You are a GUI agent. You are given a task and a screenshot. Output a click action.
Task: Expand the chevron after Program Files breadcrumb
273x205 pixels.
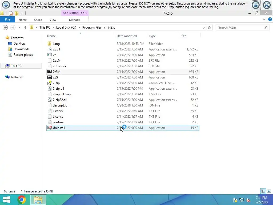tap(105, 27)
